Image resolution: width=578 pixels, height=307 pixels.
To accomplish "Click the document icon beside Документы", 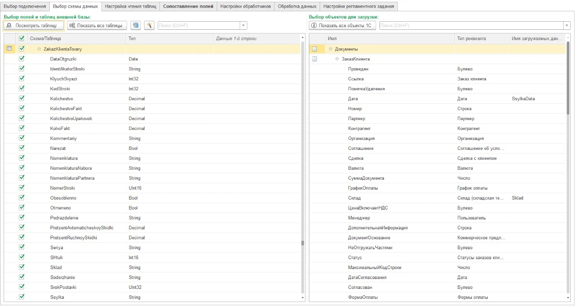I will tap(315, 49).
